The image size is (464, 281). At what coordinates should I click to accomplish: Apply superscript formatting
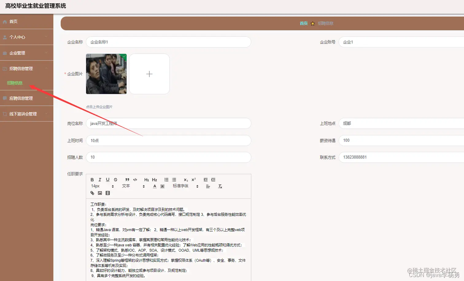coord(194,180)
